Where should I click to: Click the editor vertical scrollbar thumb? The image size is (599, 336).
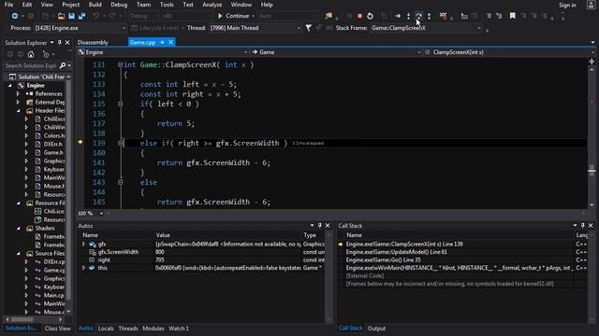pos(592,171)
